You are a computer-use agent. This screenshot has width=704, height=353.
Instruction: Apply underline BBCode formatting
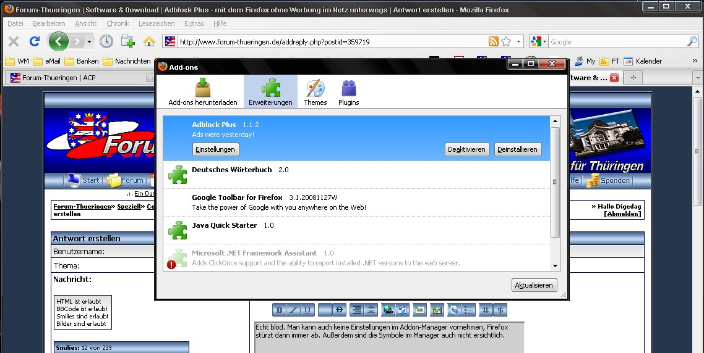[x=307, y=310]
